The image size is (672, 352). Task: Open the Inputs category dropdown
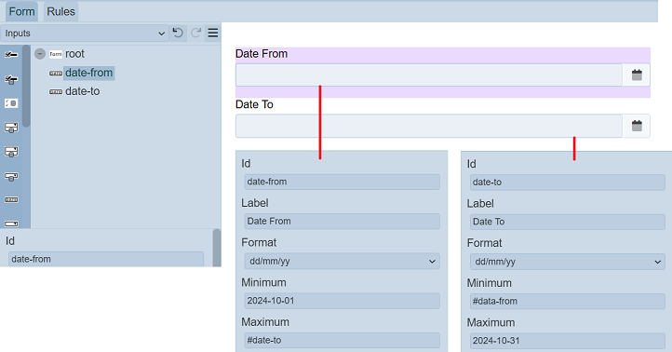[x=84, y=33]
